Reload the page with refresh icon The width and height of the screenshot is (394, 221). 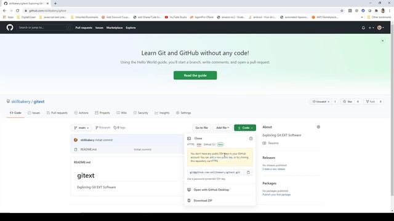[x=18, y=10]
